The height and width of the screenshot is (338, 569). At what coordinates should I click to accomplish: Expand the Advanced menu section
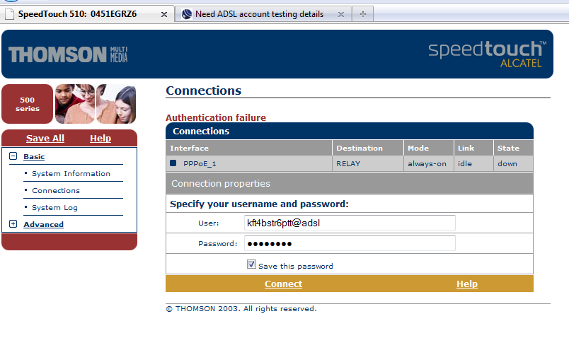pyautogui.click(x=13, y=225)
